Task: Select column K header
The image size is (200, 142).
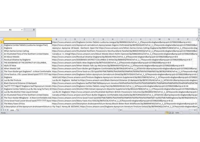Action: (141, 39)
